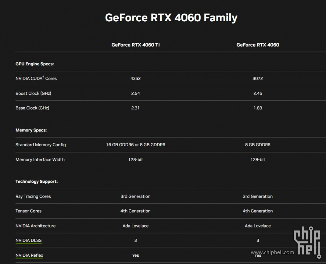Click the RTX 4060 3rd Generation cell

(258, 196)
